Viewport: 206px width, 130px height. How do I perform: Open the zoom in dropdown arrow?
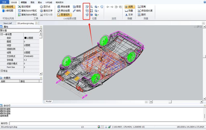tap(98, 7)
